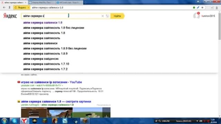Click the blue pen icon in address bar
Image resolution: width=221 pixels, height=124 pixels.
click(x=198, y=8)
